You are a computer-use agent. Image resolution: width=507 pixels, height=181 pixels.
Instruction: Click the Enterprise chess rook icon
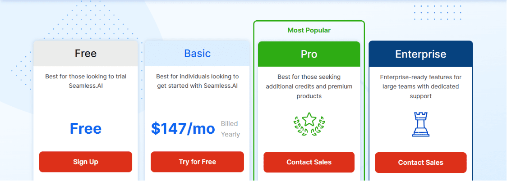pos(421,124)
